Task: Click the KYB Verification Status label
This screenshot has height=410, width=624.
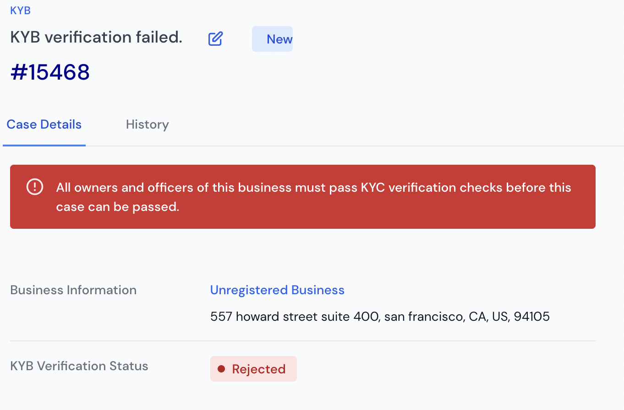Action: [79, 366]
